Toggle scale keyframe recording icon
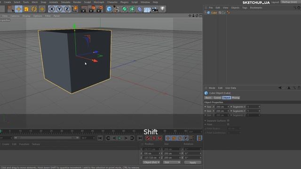This screenshot has height=169, width=301. tap(174, 138)
